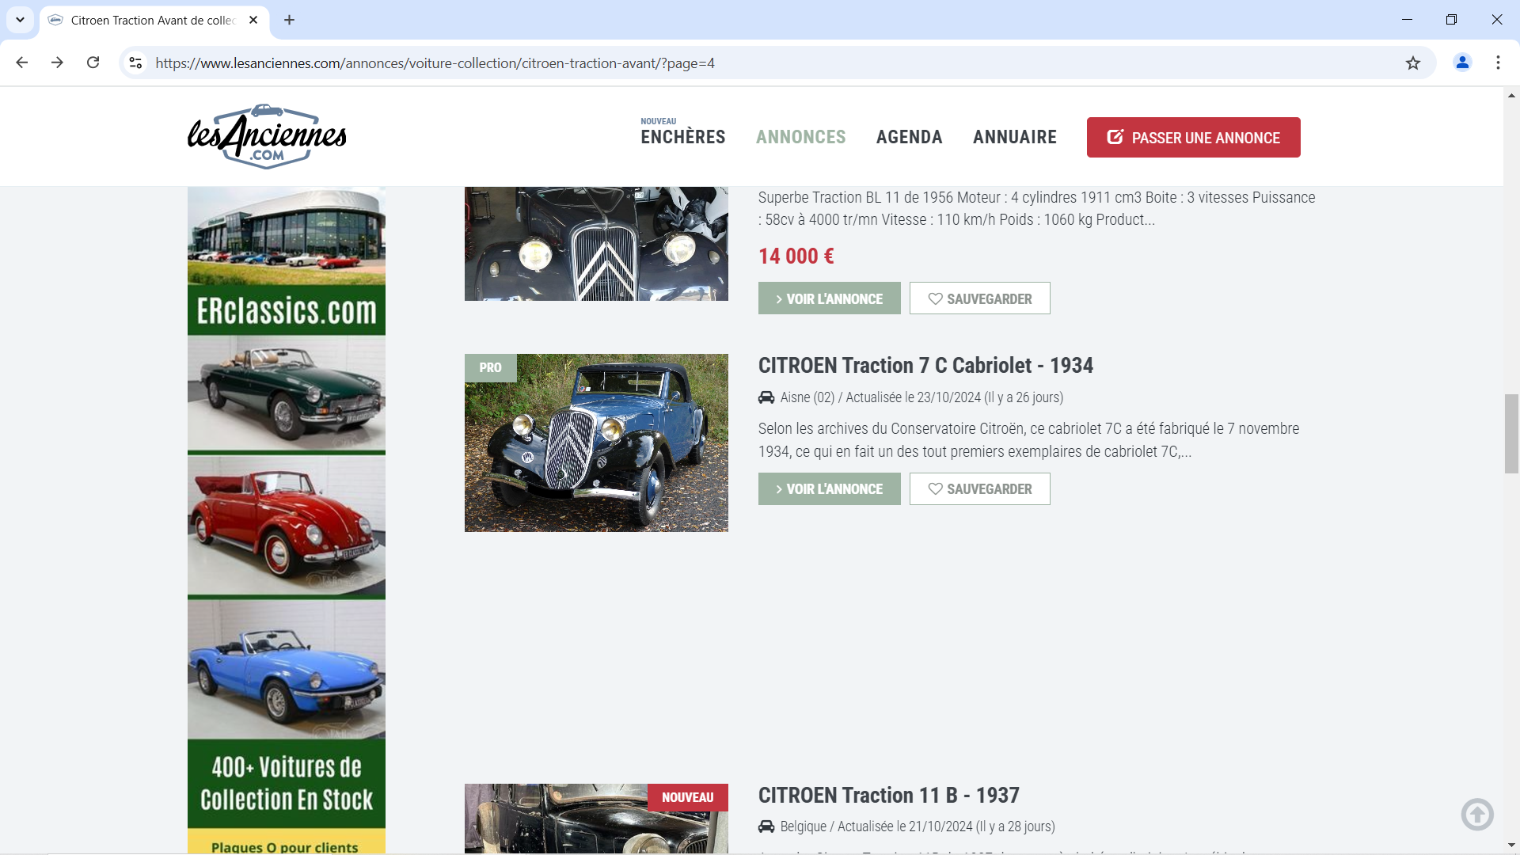Click Passer une annonce button
1520x855 pixels.
[x=1193, y=138]
